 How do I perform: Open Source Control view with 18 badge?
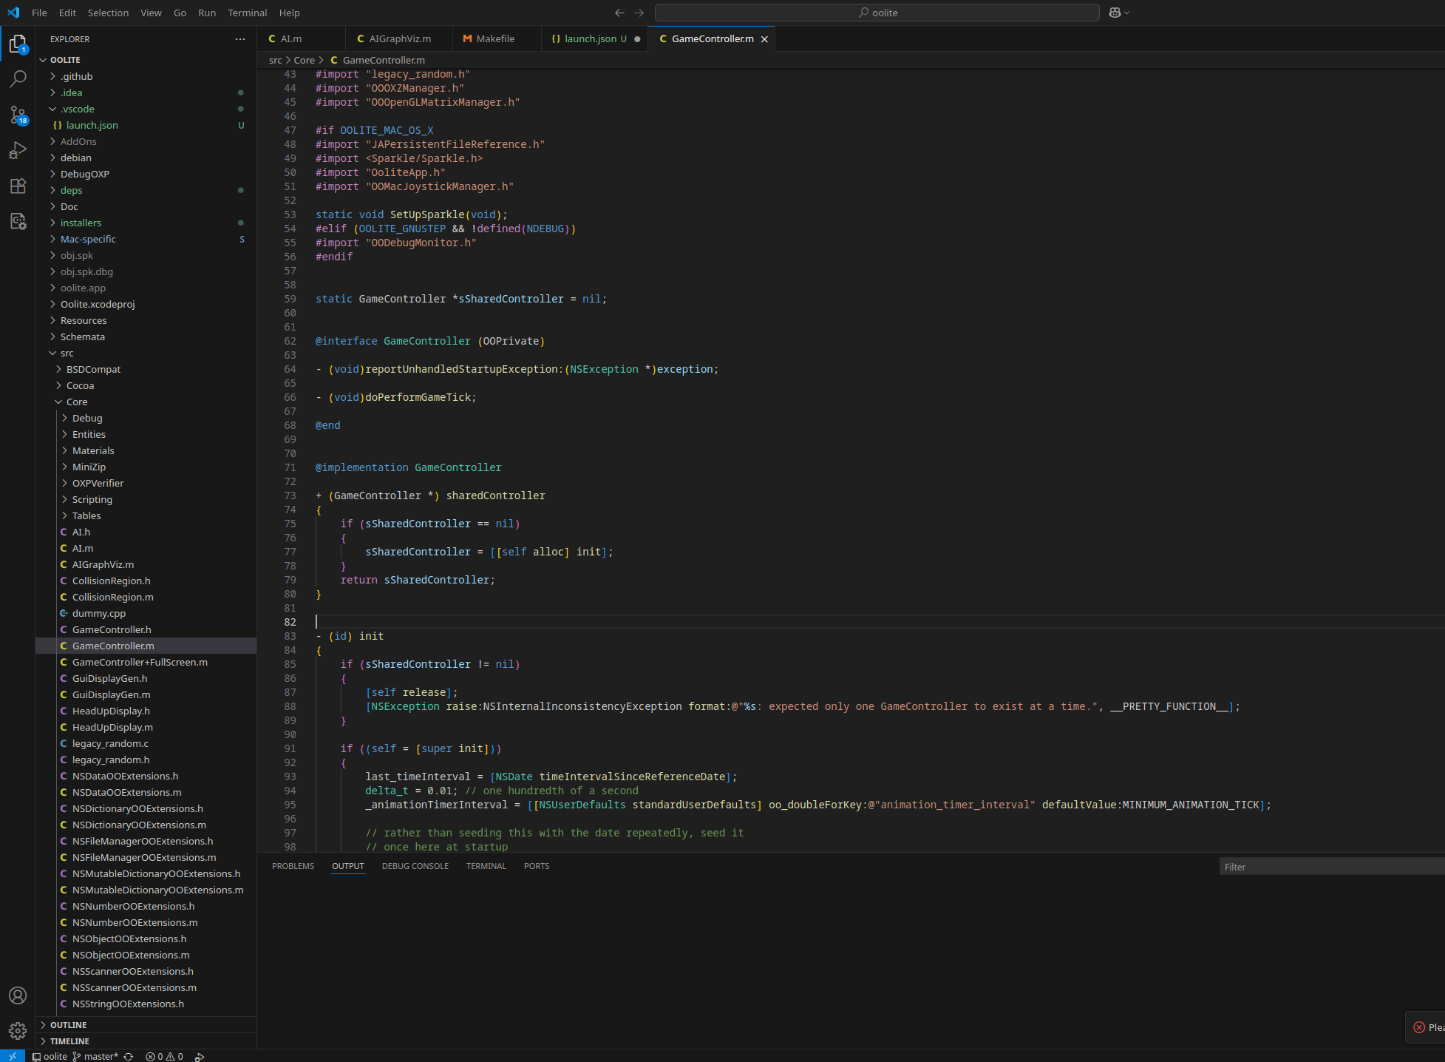pyautogui.click(x=18, y=115)
